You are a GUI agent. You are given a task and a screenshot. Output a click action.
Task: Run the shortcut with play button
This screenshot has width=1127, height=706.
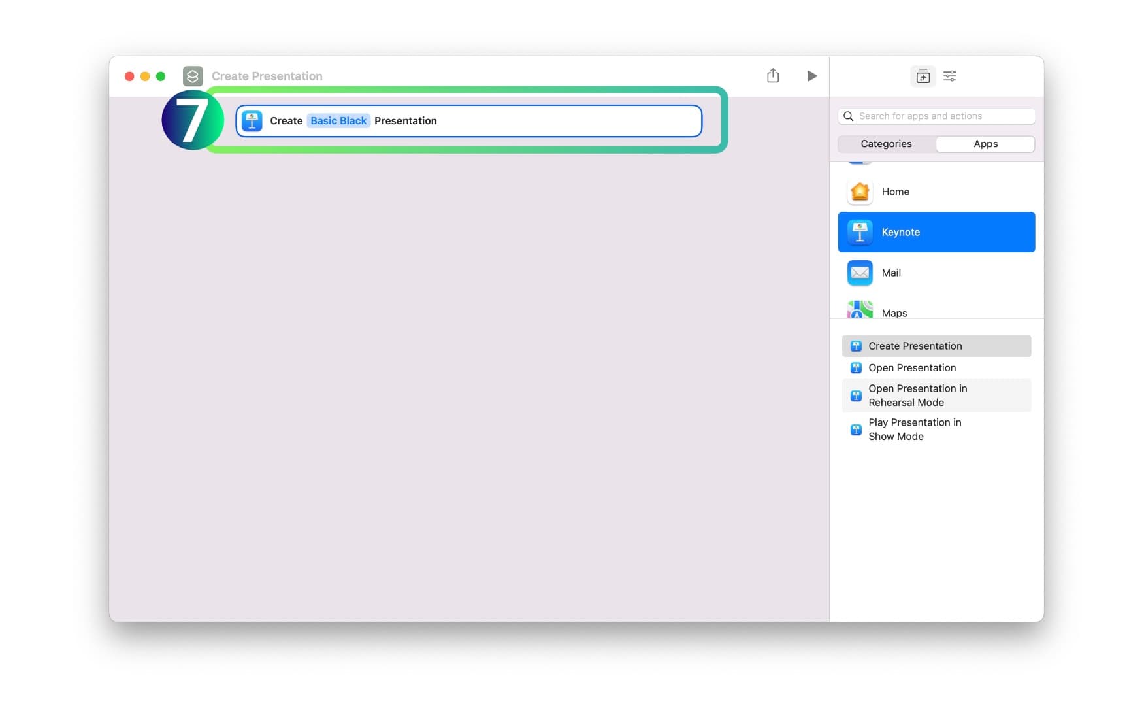pos(811,76)
